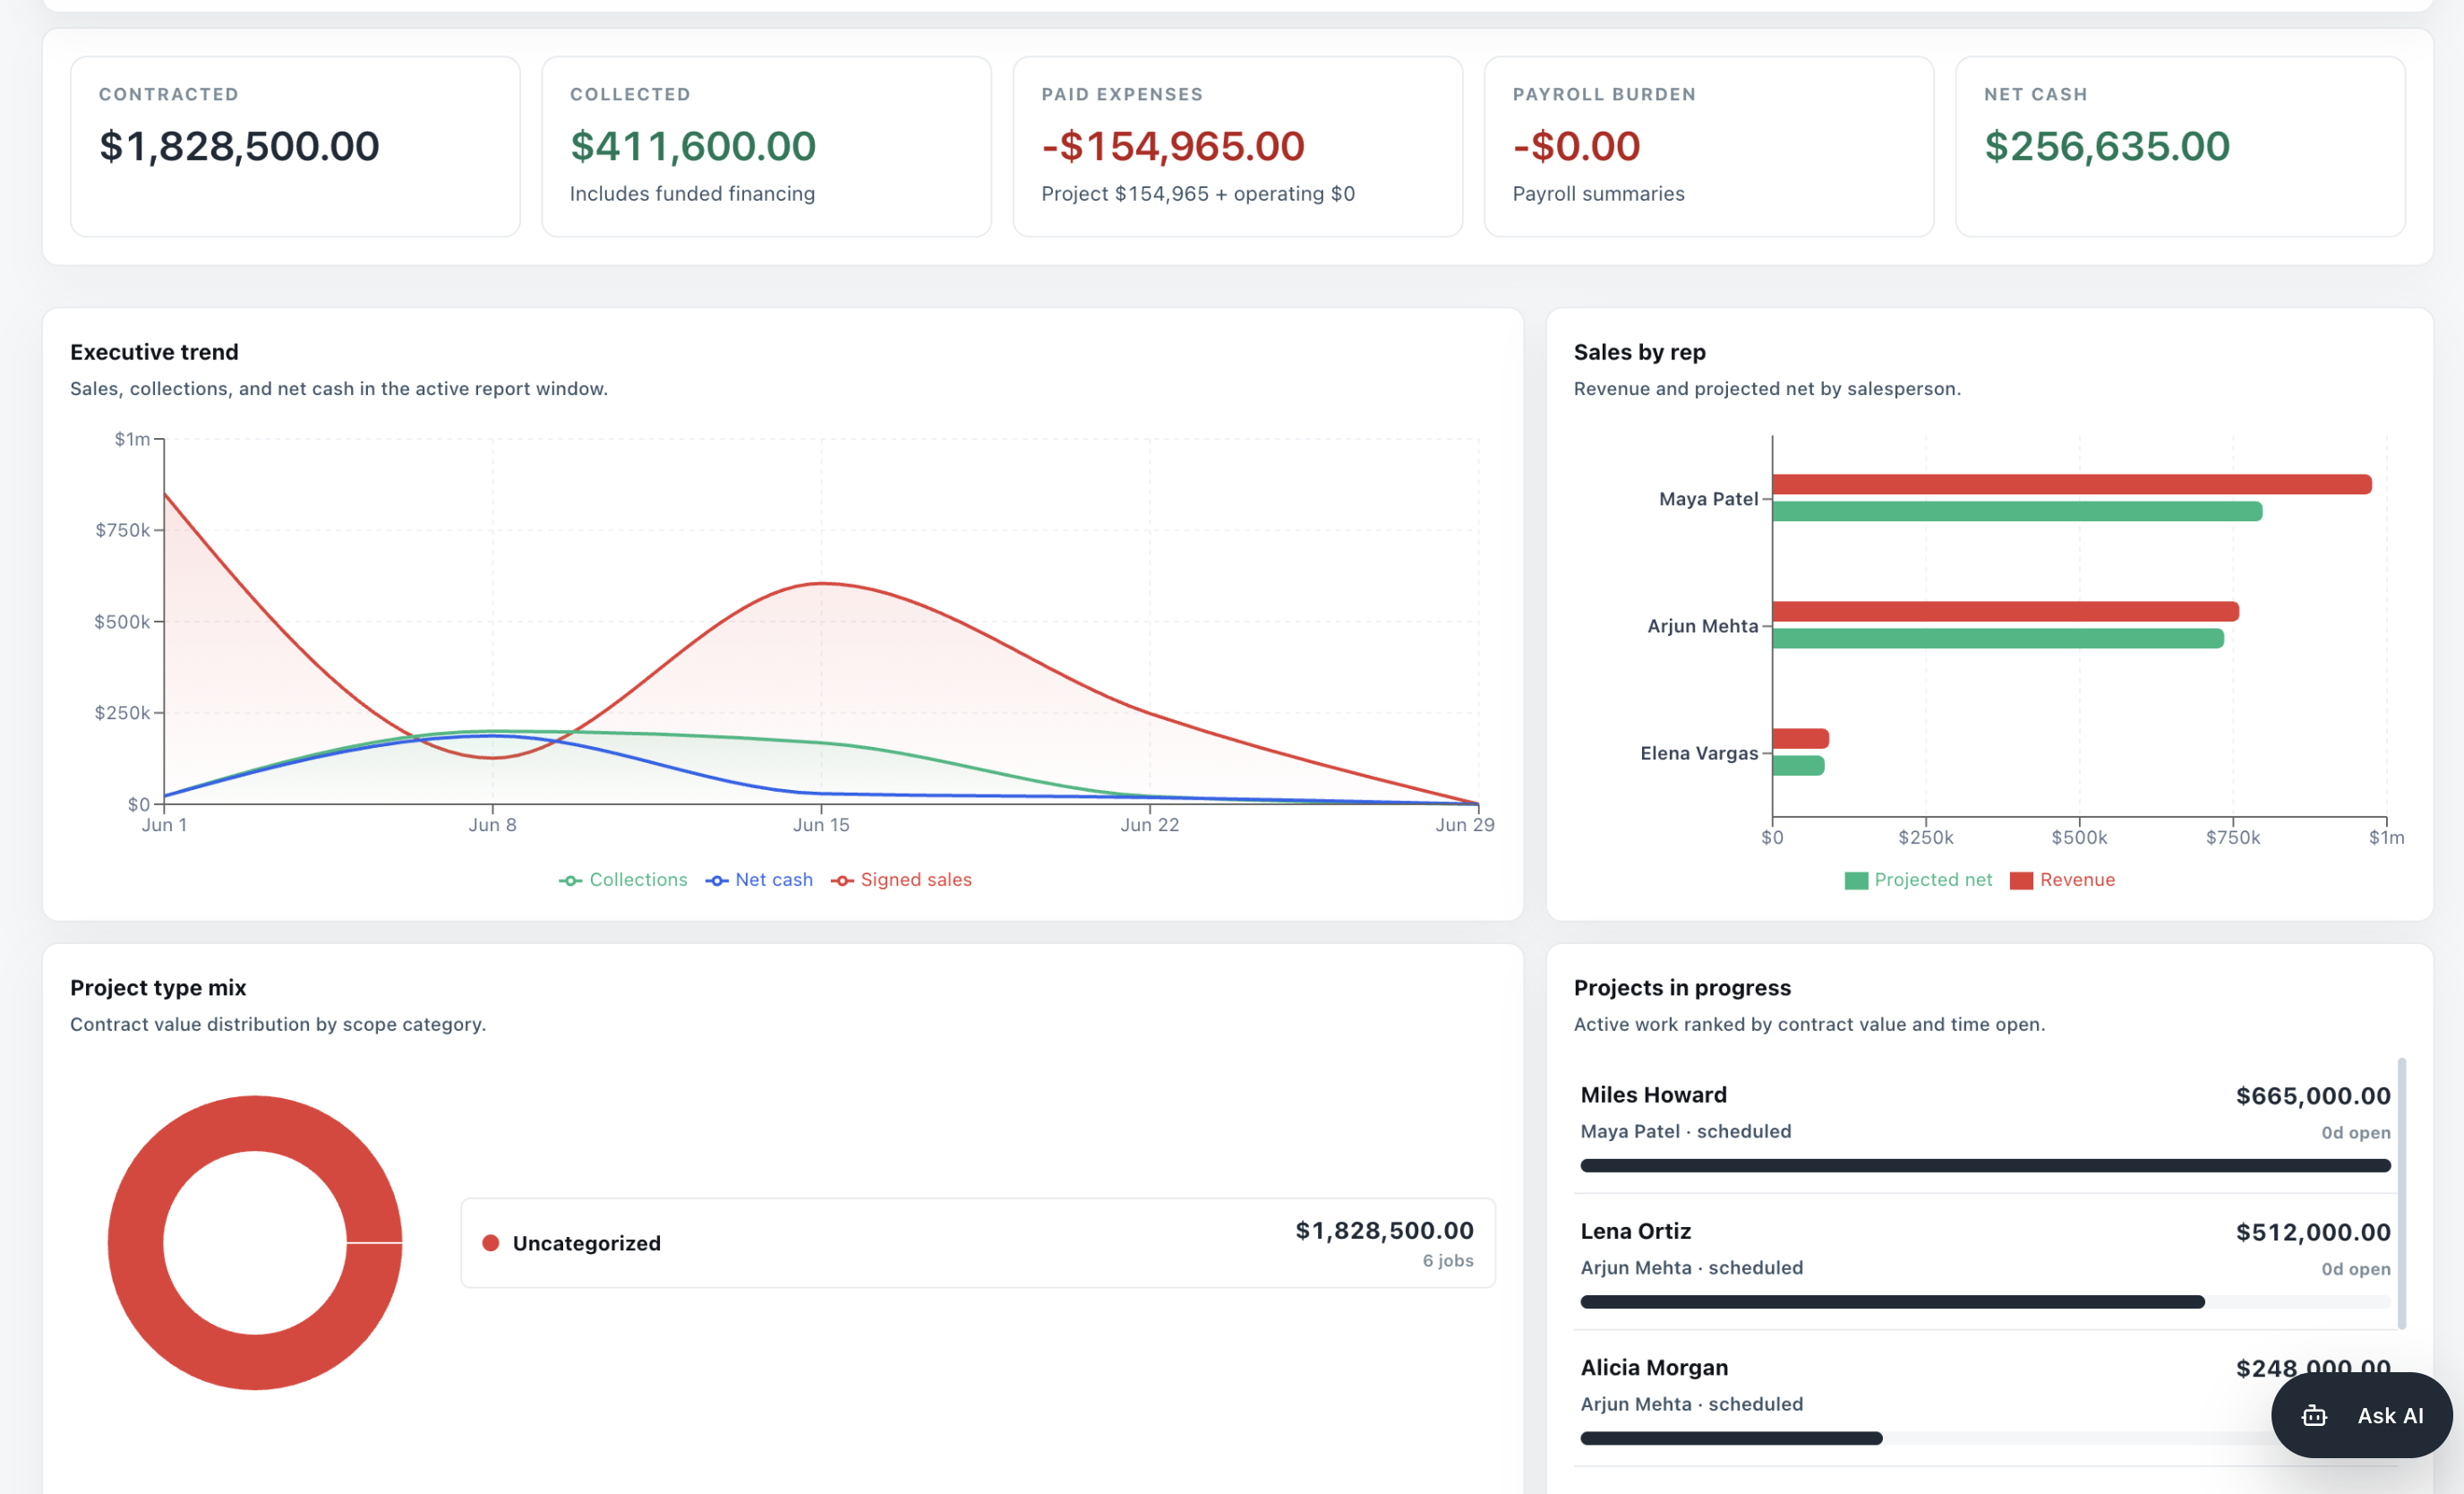Click the $512,000.00 contract value
The height and width of the screenshot is (1494, 2464).
2313,1232
